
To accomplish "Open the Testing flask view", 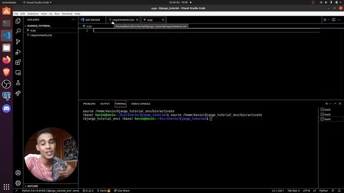I will point(18,83).
